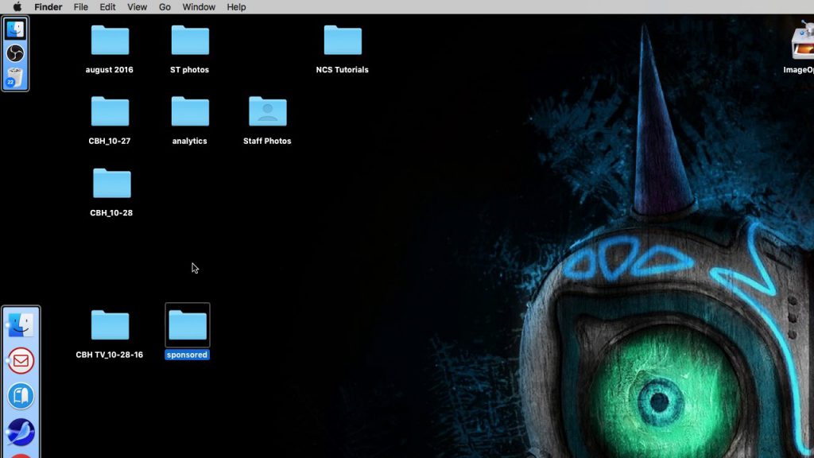Open the Go menu
The width and height of the screenshot is (814, 458).
[165, 6]
